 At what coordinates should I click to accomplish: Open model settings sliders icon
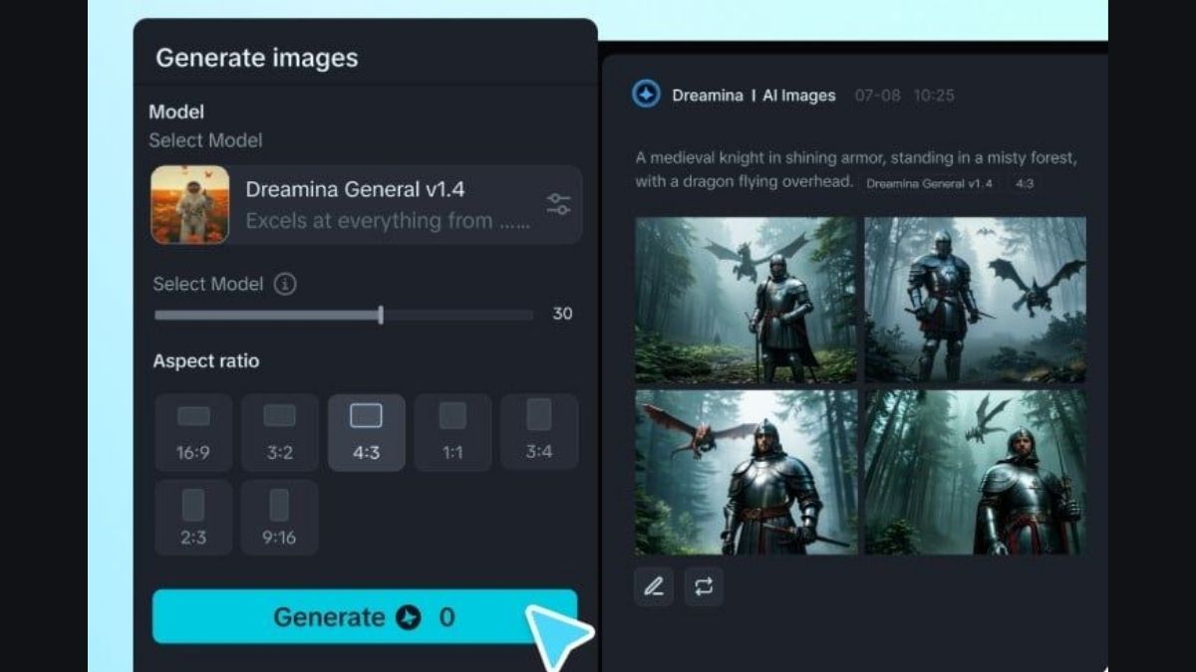tap(558, 205)
